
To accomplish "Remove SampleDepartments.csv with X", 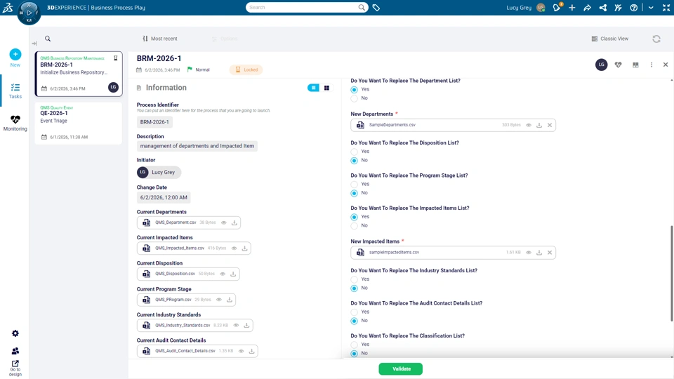I will click(x=549, y=125).
